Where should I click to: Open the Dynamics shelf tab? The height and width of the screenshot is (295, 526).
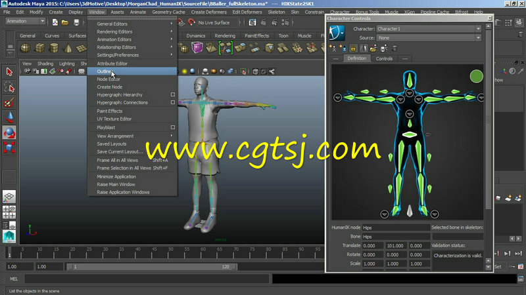(x=195, y=36)
